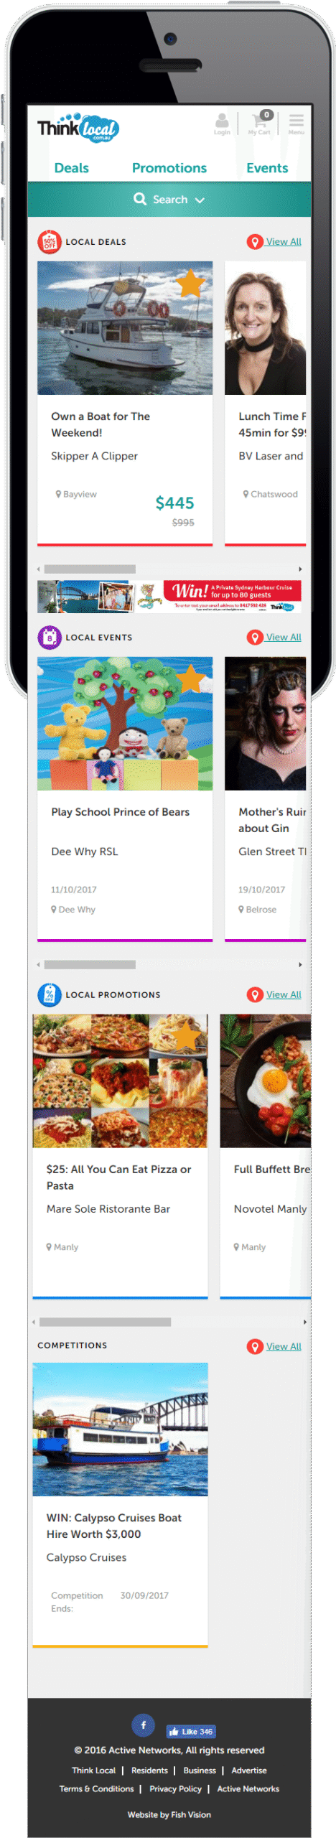Click View All for Competitions
This screenshot has width=336, height=1838.
coord(284,1346)
